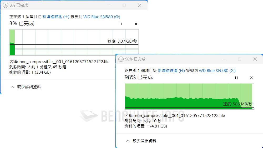263x148 pixels.
Task: Open WD Blue SN580 (G:) link in 3% dialog
Action: coord(102,17)
